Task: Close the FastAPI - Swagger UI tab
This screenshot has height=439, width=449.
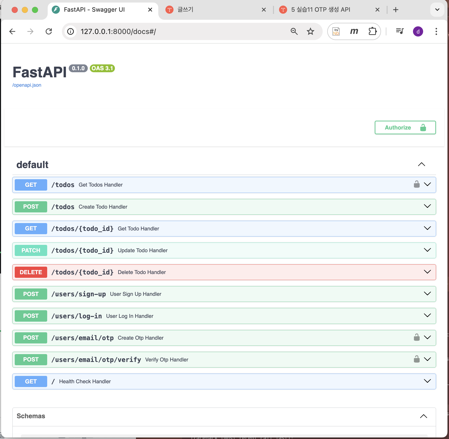Action: coord(150,10)
